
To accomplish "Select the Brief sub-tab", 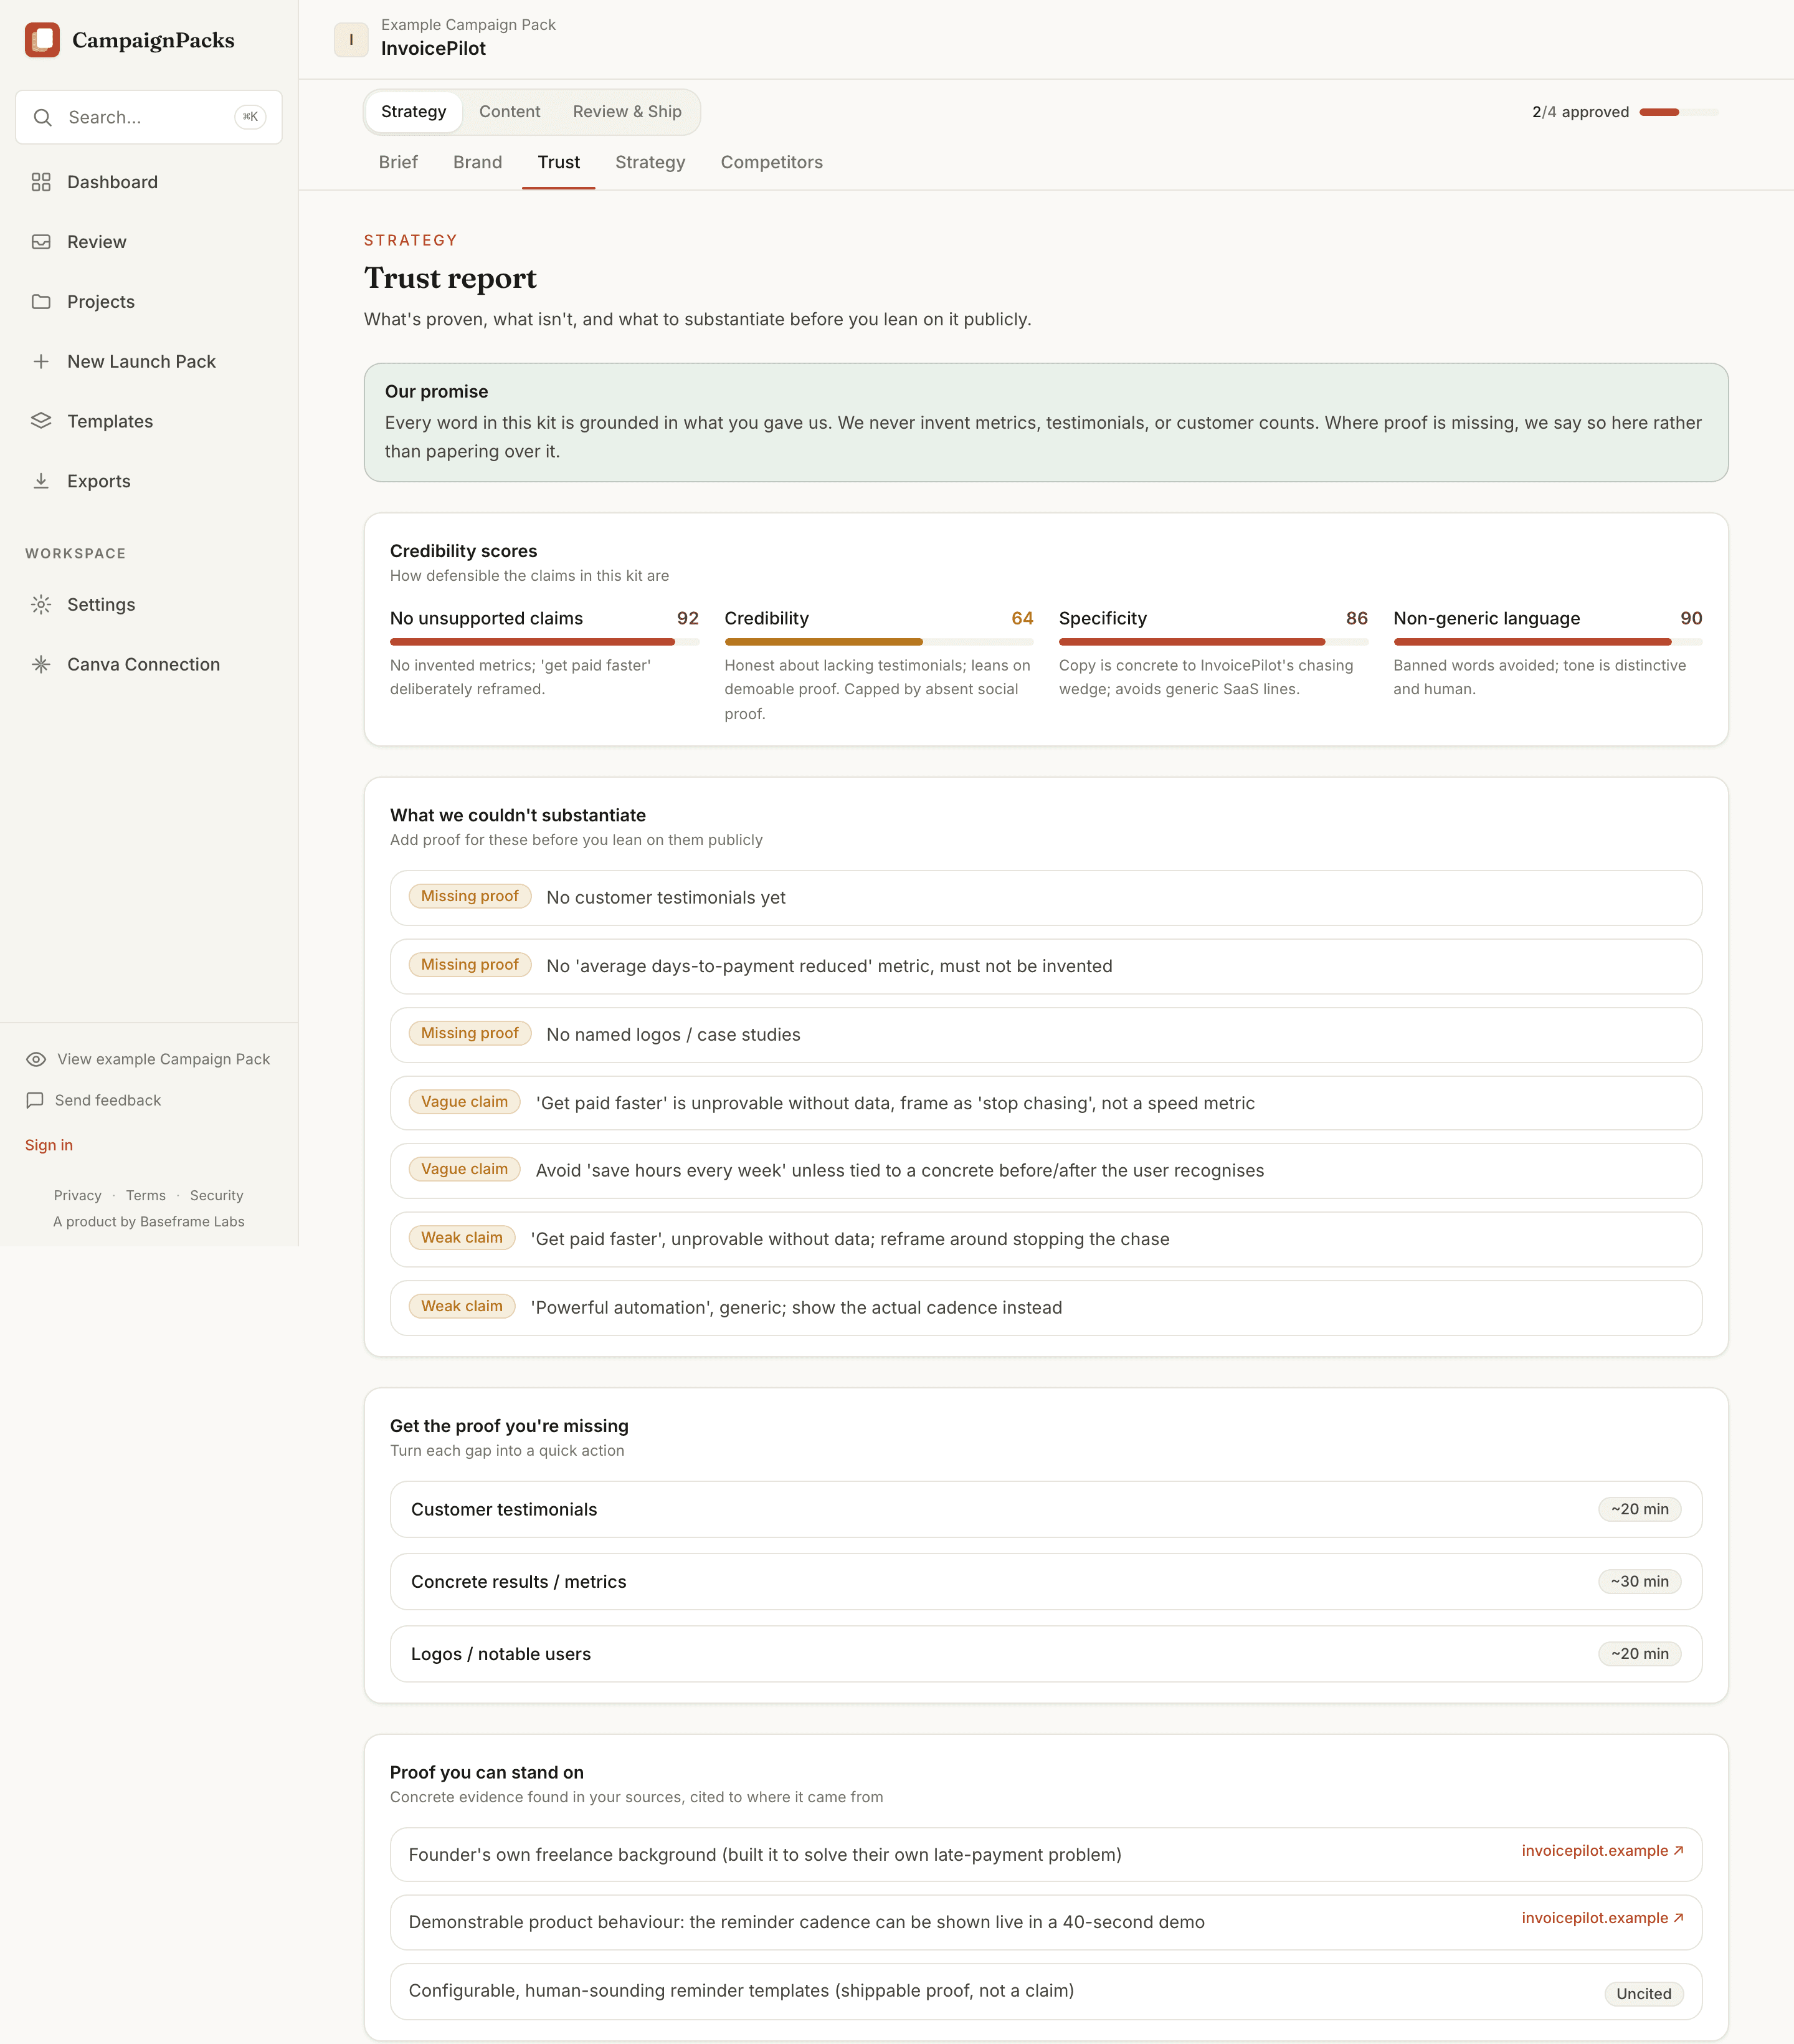I will coord(398,162).
